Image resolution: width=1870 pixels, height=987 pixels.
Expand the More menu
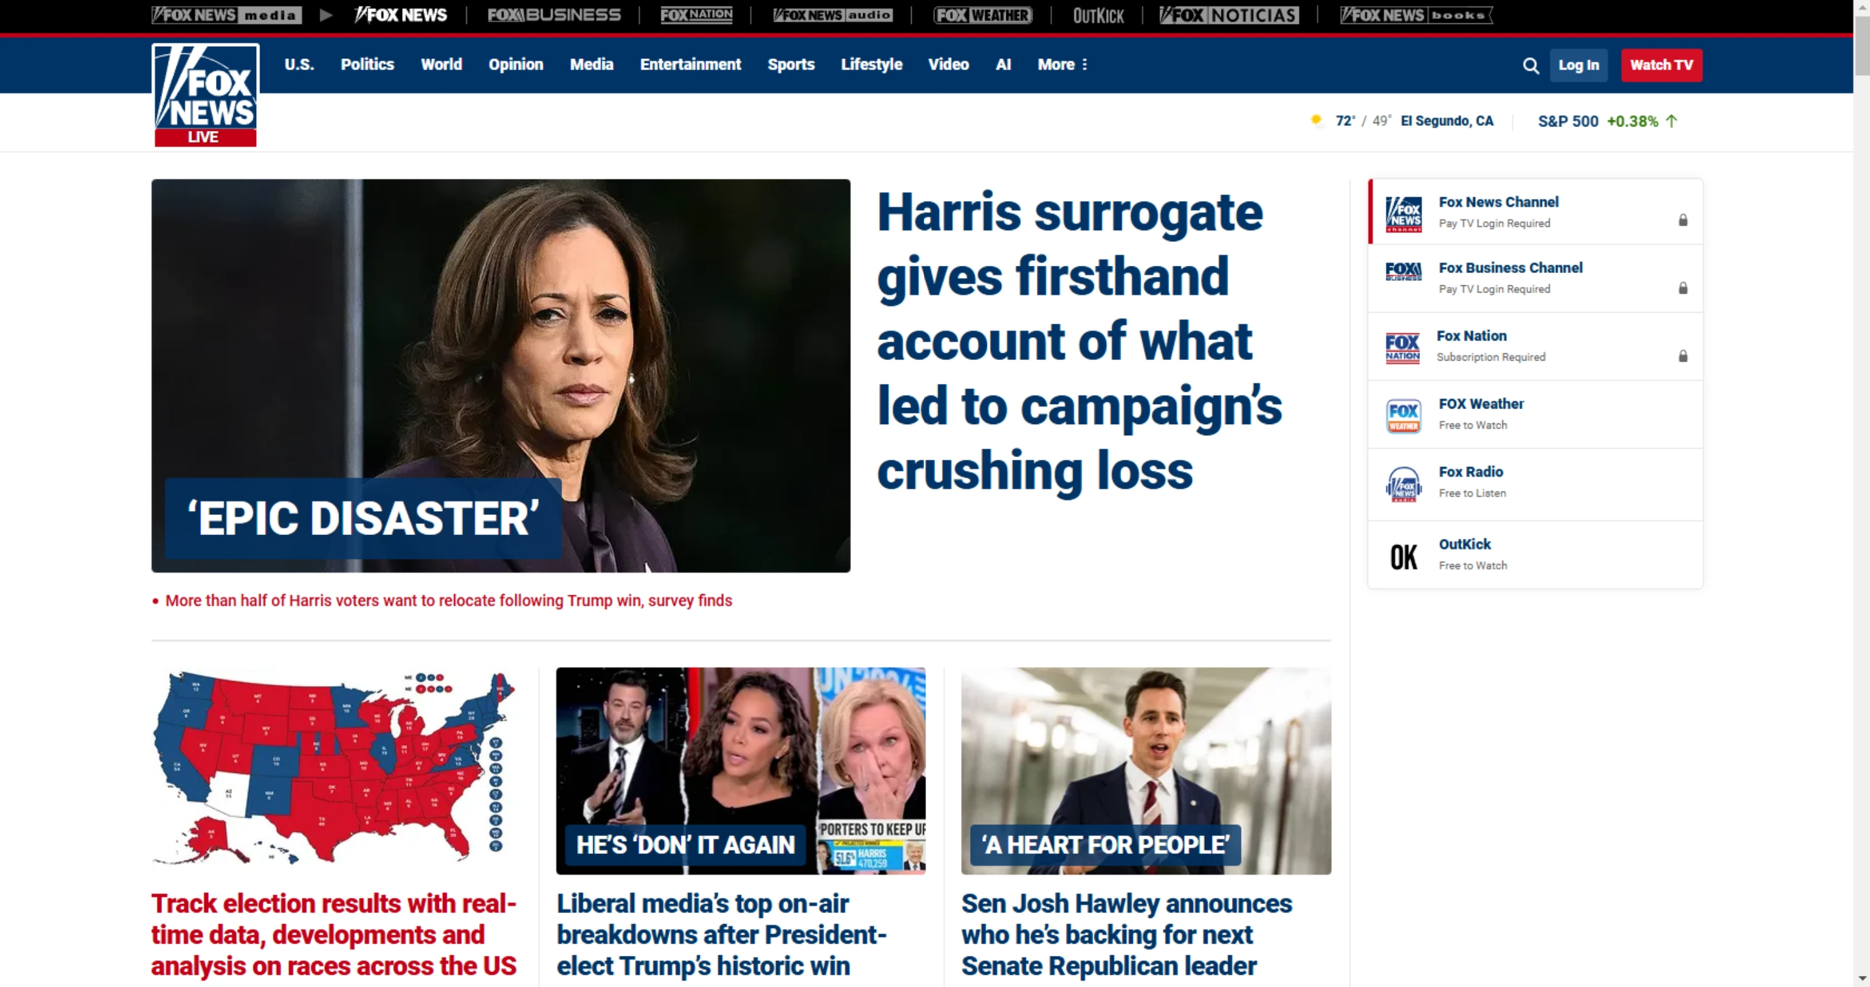[1062, 65]
